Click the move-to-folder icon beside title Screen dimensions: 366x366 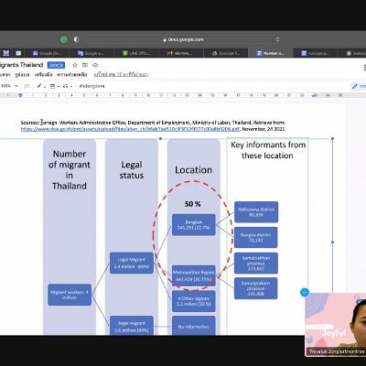coord(85,65)
